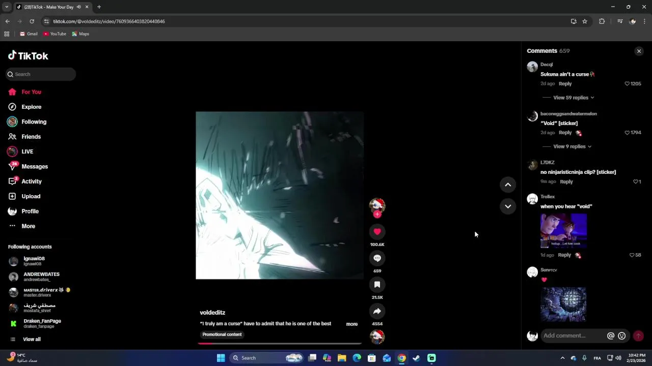This screenshot has height=366, width=652.
Task: Open the Friends page
Action: pos(31,137)
